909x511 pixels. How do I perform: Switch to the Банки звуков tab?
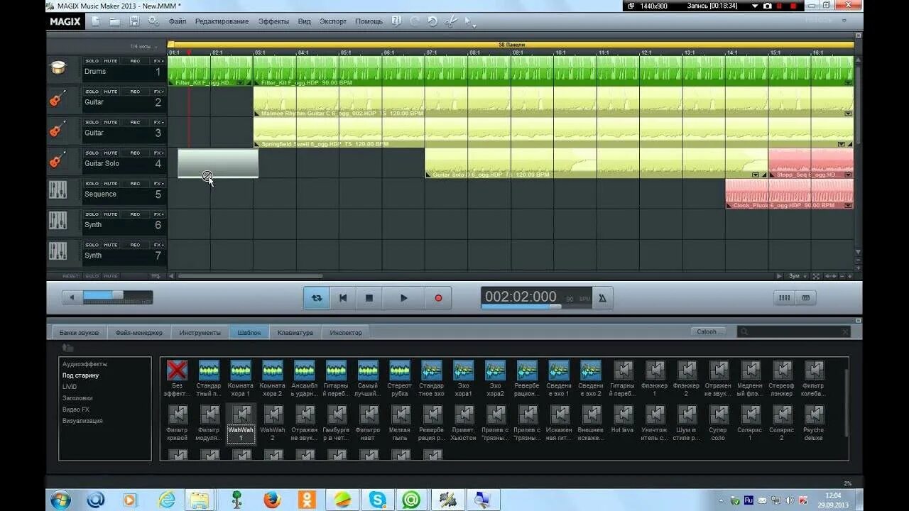79,332
